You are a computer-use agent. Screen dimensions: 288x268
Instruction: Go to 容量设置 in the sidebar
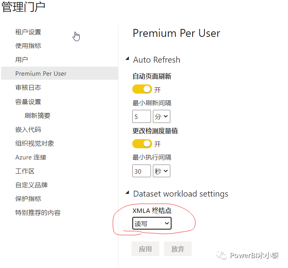[28, 101]
